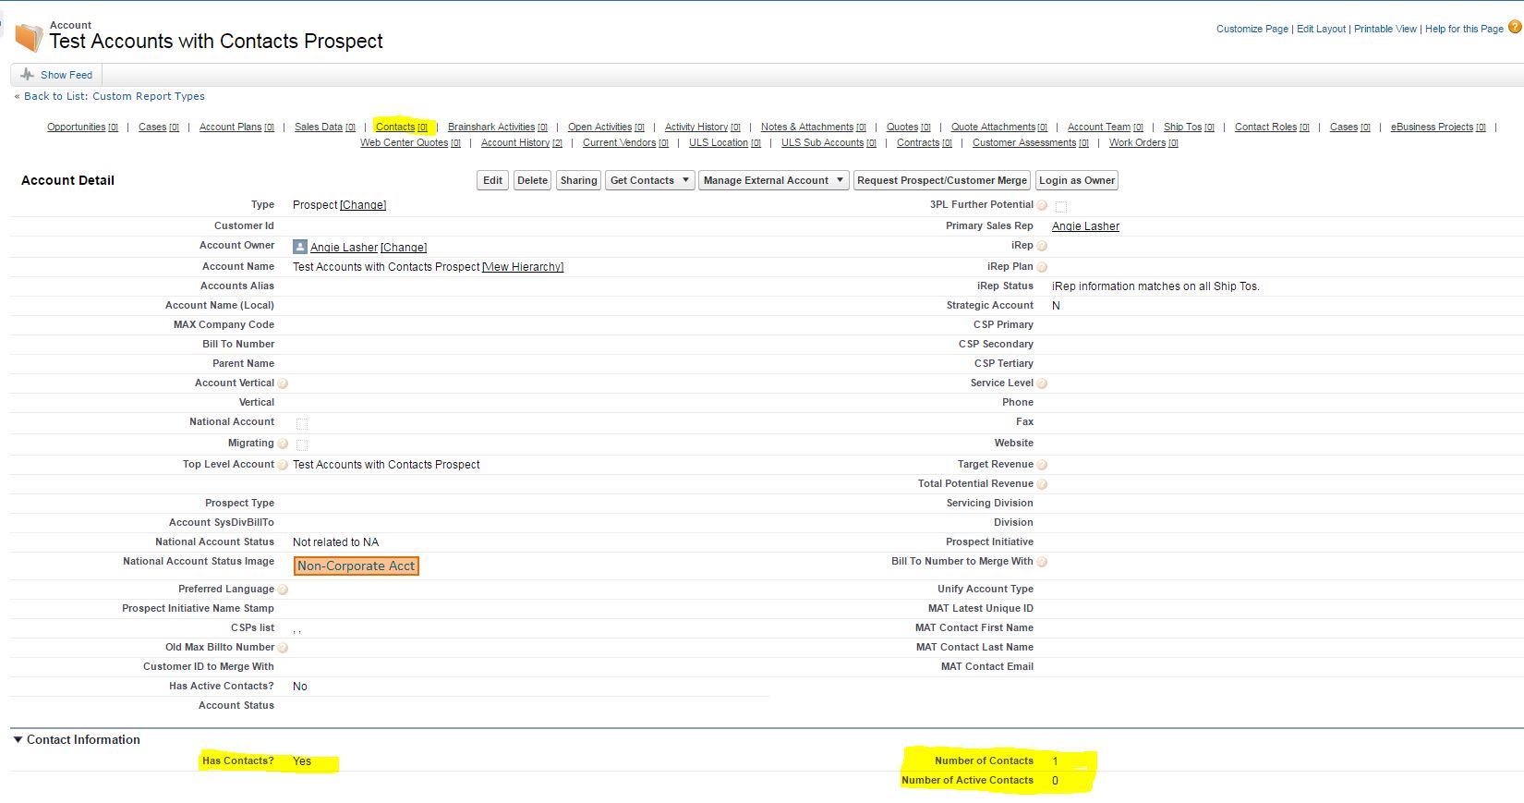
Task: Click the Sharing button
Action: pyautogui.click(x=578, y=180)
